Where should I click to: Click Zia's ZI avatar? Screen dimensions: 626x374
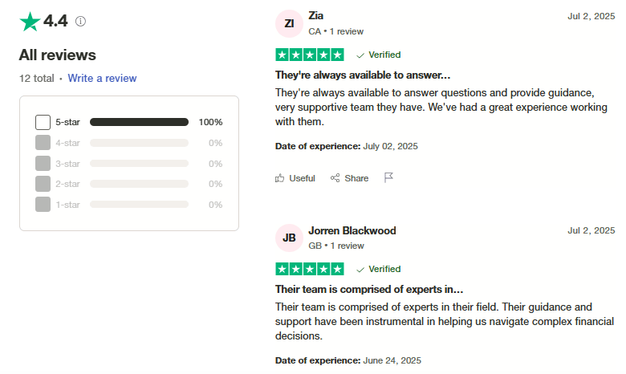pos(289,23)
